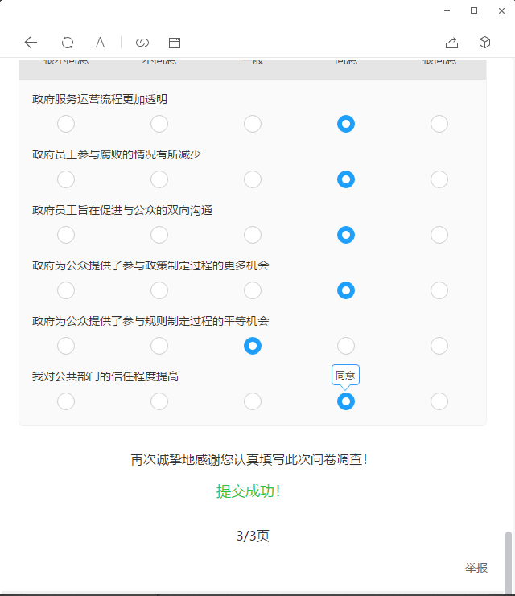Viewport: 515px width, 596px height.
Task: Click the open-in-browser window icon
Action: 175,43
